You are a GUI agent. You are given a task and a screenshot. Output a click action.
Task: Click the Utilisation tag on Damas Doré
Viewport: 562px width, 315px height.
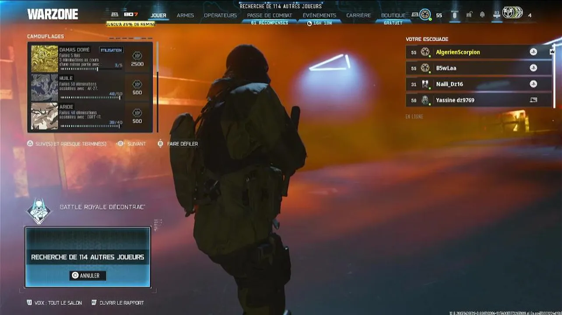tap(111, 50)
